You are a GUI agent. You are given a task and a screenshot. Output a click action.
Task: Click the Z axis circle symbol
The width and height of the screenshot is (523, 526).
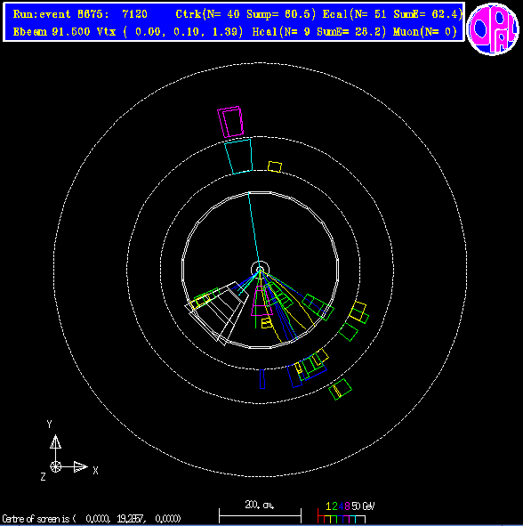tap(56, 466)
